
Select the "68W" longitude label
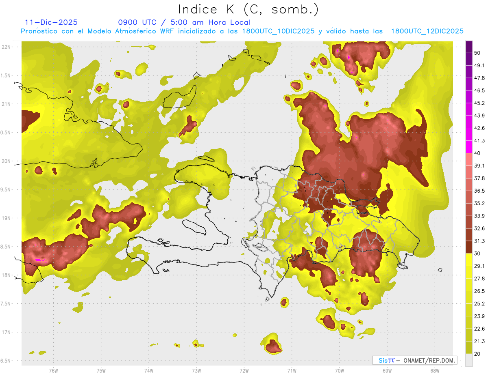435,371
